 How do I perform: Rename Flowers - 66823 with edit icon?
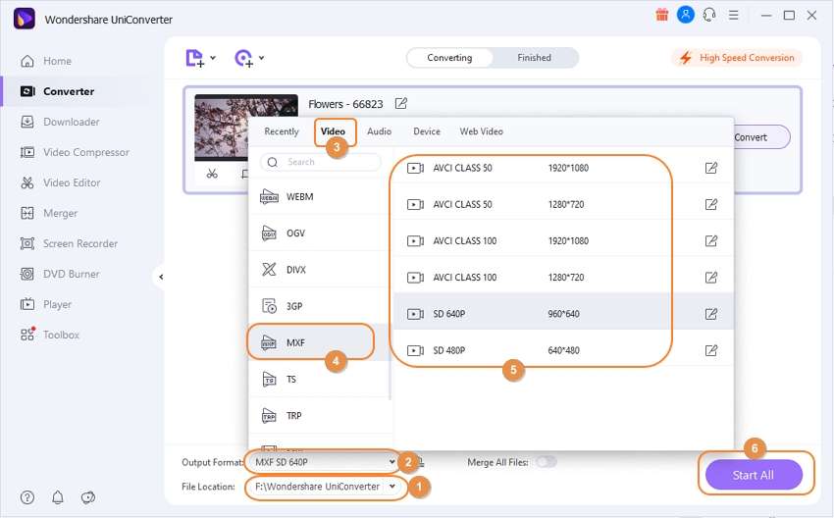coord(401,103)
